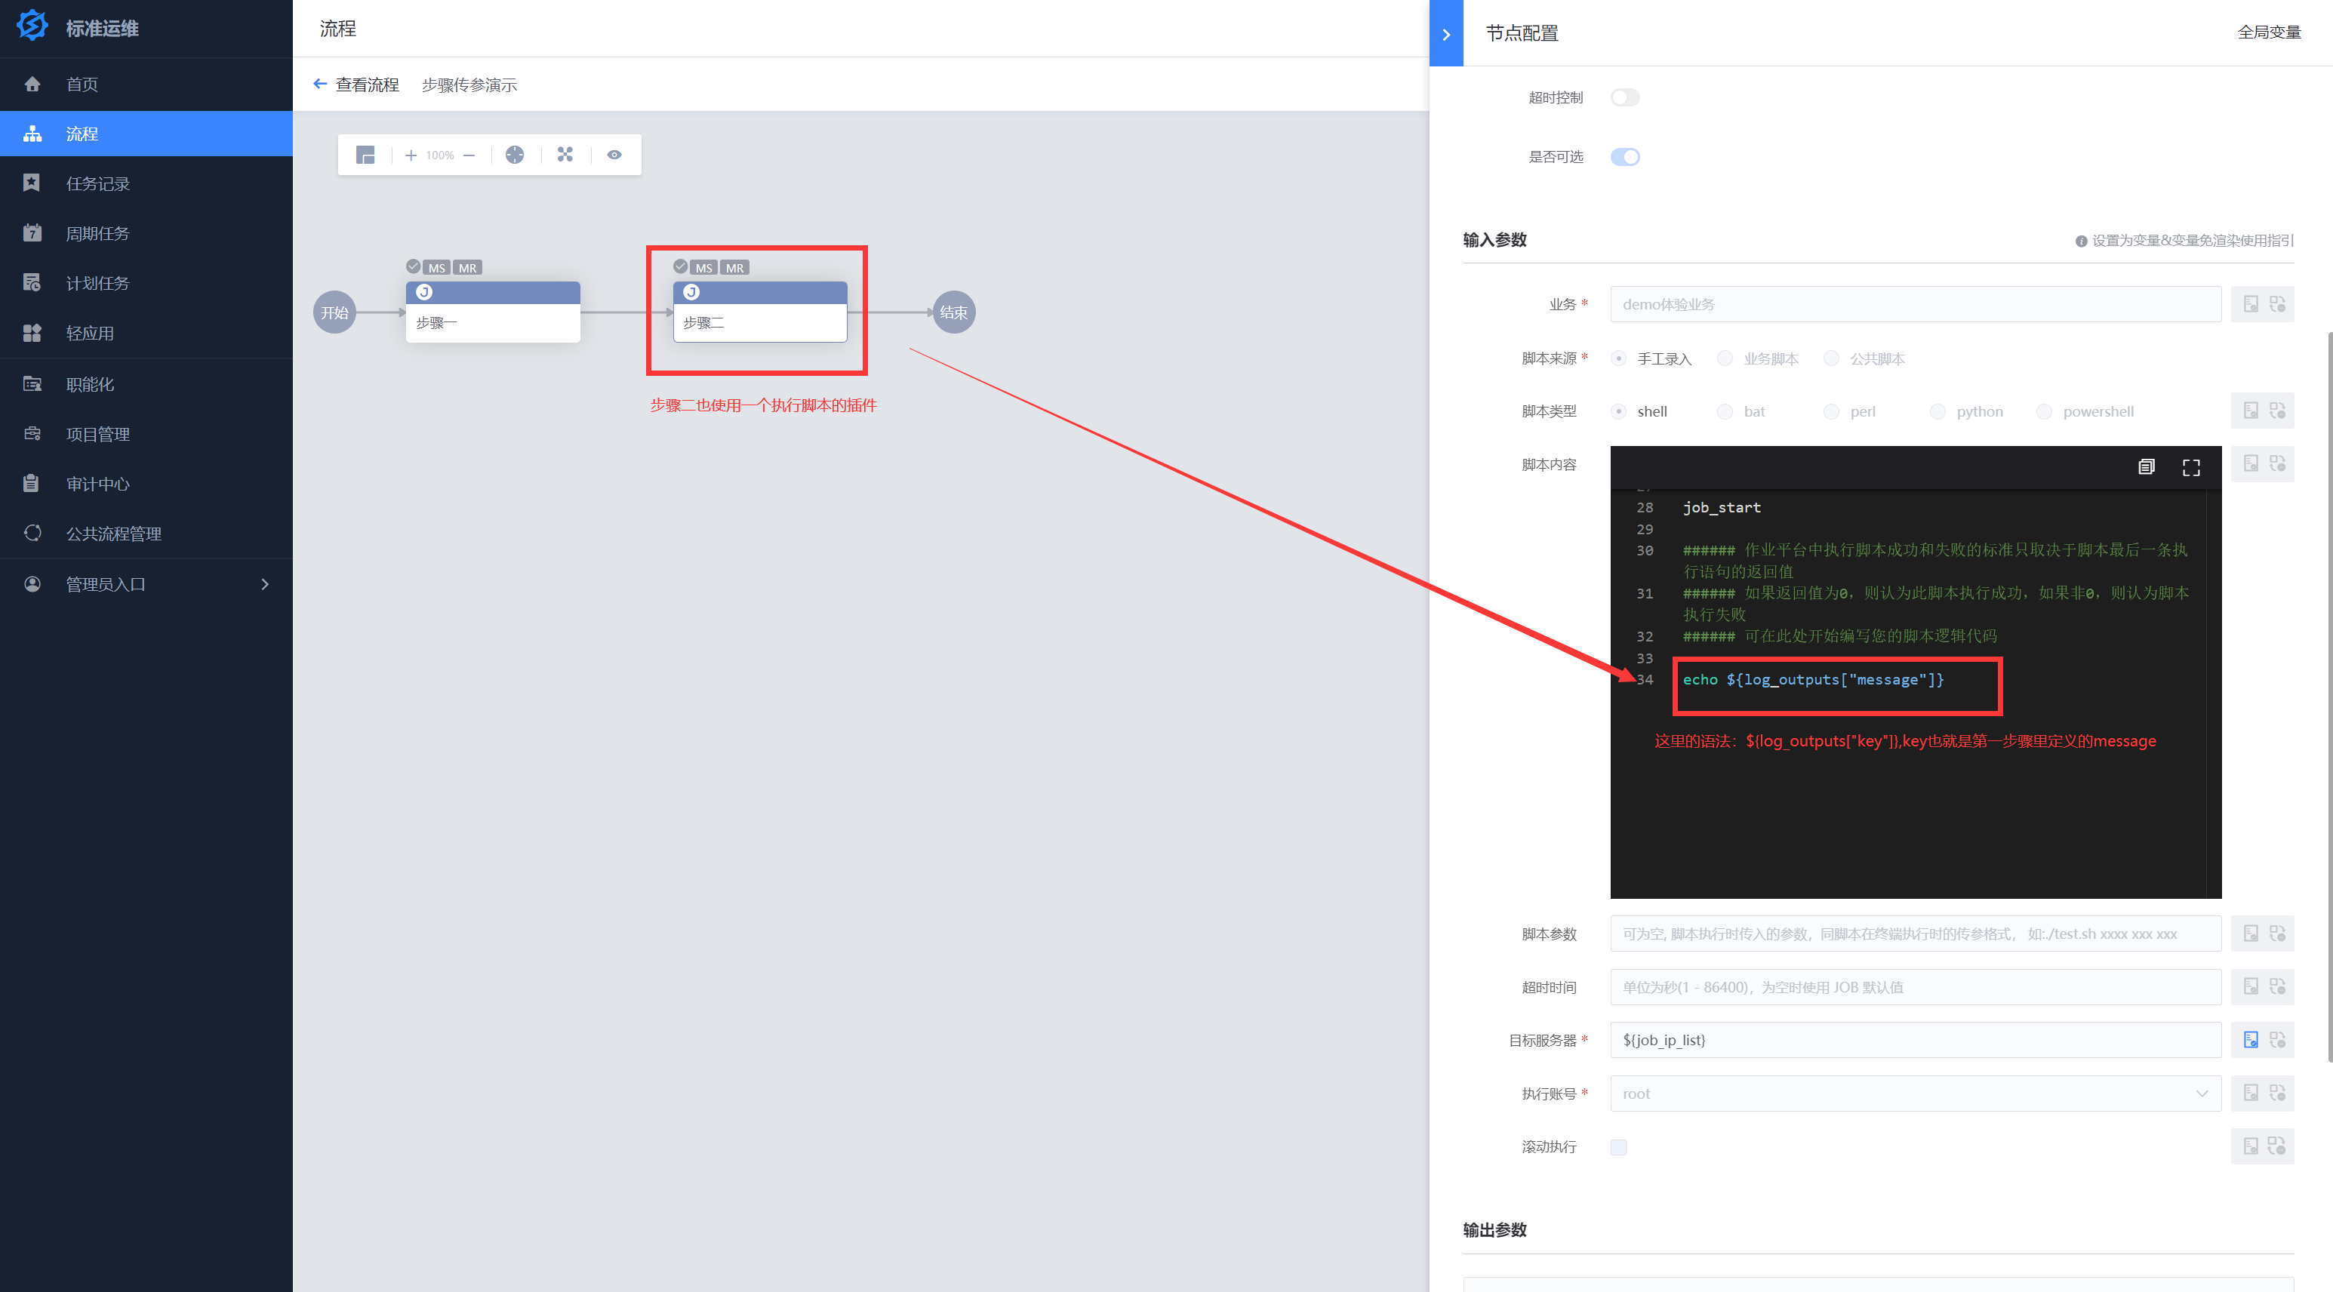This screenshot has width=2333, height=1292.
Task: Copy script content with copy icon
Action: [x=2146, y=467]
